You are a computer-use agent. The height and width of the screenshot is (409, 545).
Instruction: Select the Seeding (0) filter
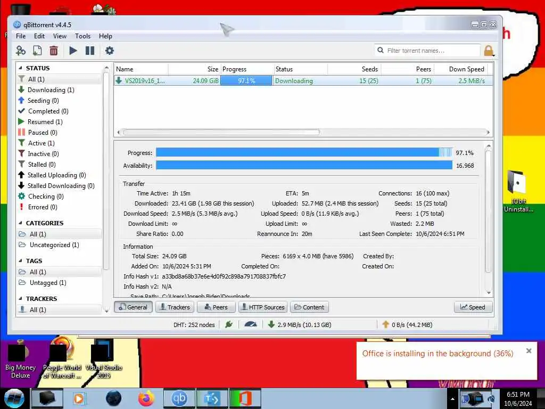pyautogui.click(x=59, y=101)
